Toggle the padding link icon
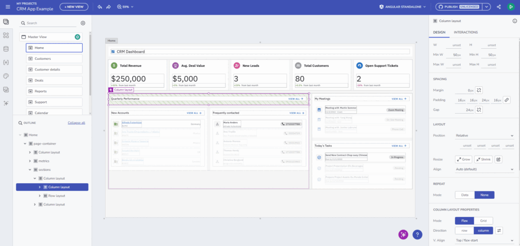 click(x=506, y=99)
